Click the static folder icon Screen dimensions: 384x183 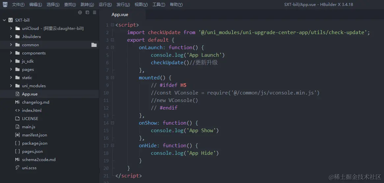(x=17, y=78)
